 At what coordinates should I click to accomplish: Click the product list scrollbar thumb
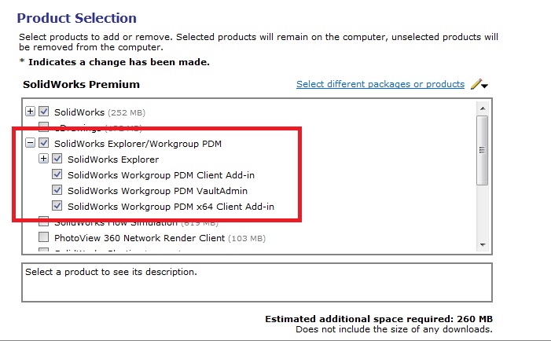pyautogui.click(x=483, y=149)
